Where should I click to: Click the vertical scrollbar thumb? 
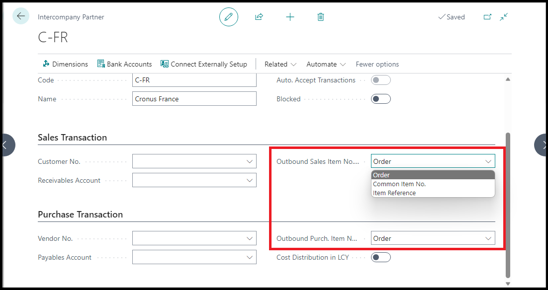coord(508,205)
